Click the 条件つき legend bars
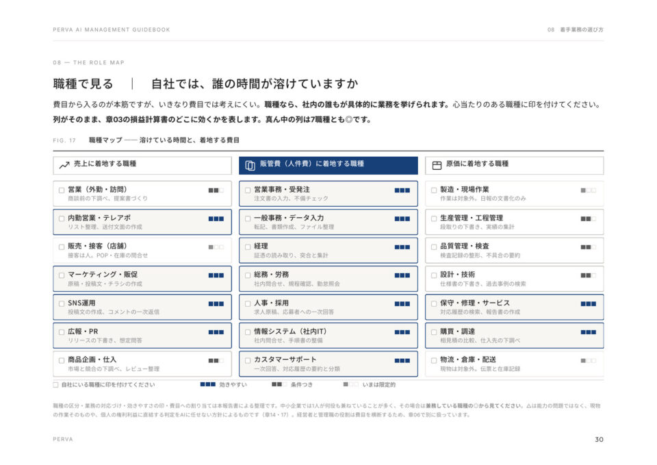Screen dimensions: 657x465 [x=279, y=384]
